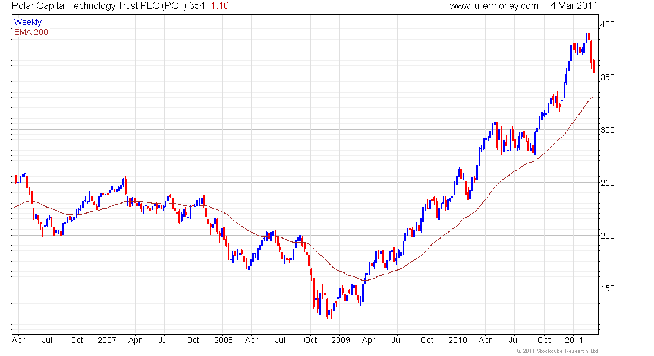Click the date 4 Mar 2011
Viewport: 654px width, 356px height.
574,6
